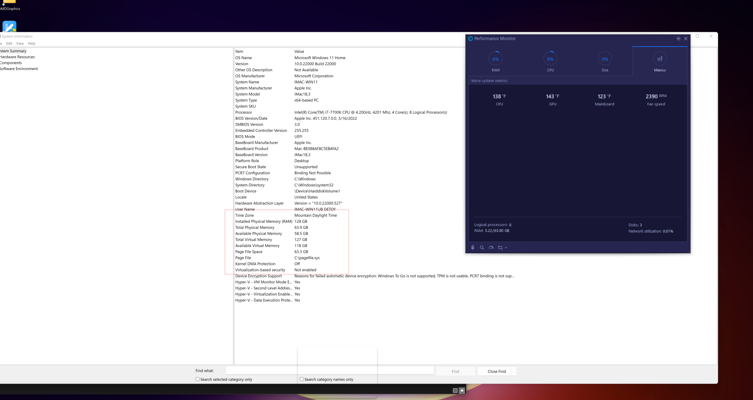Click the speedometer gauge icon in Performance Monitor

[491, 248]
